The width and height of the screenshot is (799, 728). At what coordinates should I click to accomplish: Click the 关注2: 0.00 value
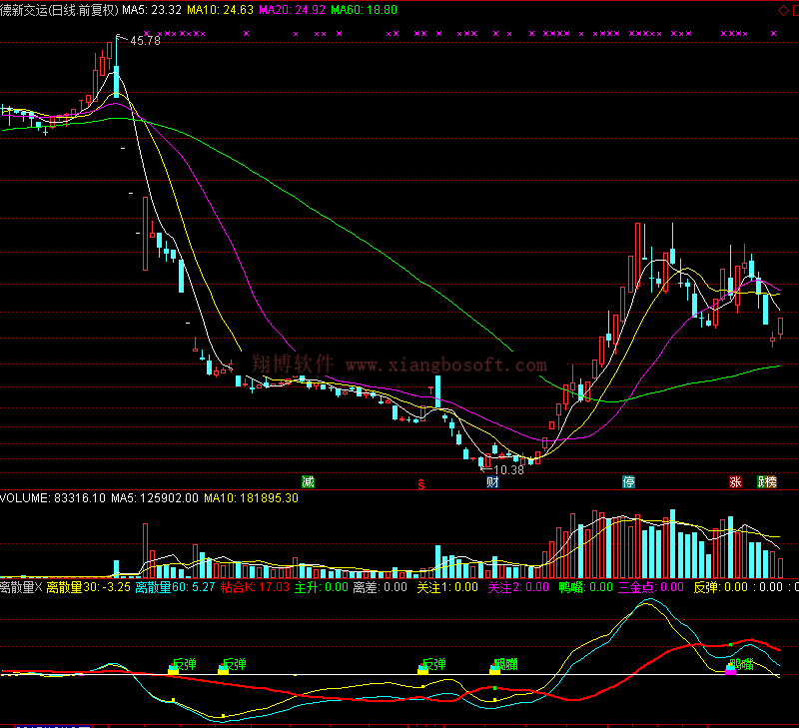[x=518, y=587]
